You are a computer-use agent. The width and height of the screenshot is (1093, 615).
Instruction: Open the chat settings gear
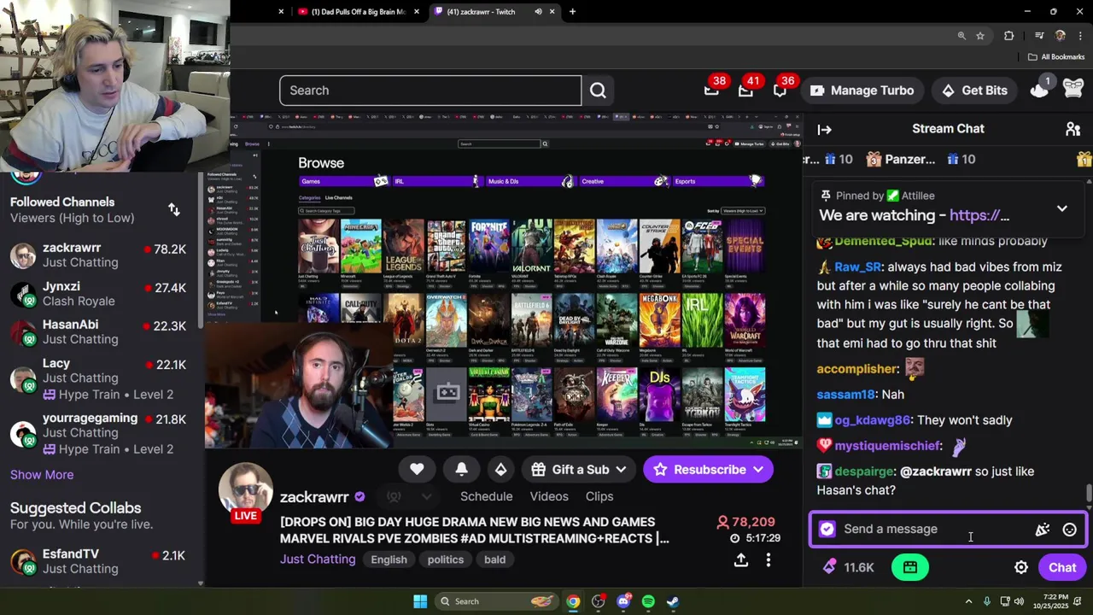point(1020,567)
